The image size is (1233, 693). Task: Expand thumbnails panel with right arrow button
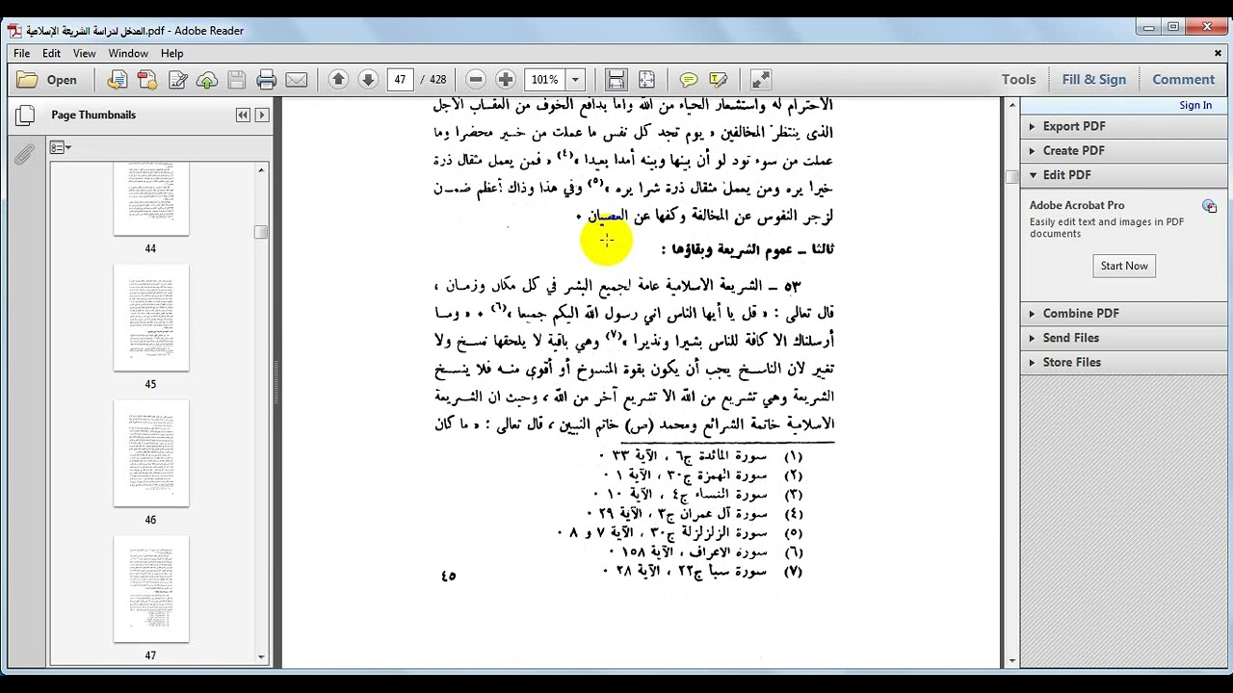click(261, 115)
